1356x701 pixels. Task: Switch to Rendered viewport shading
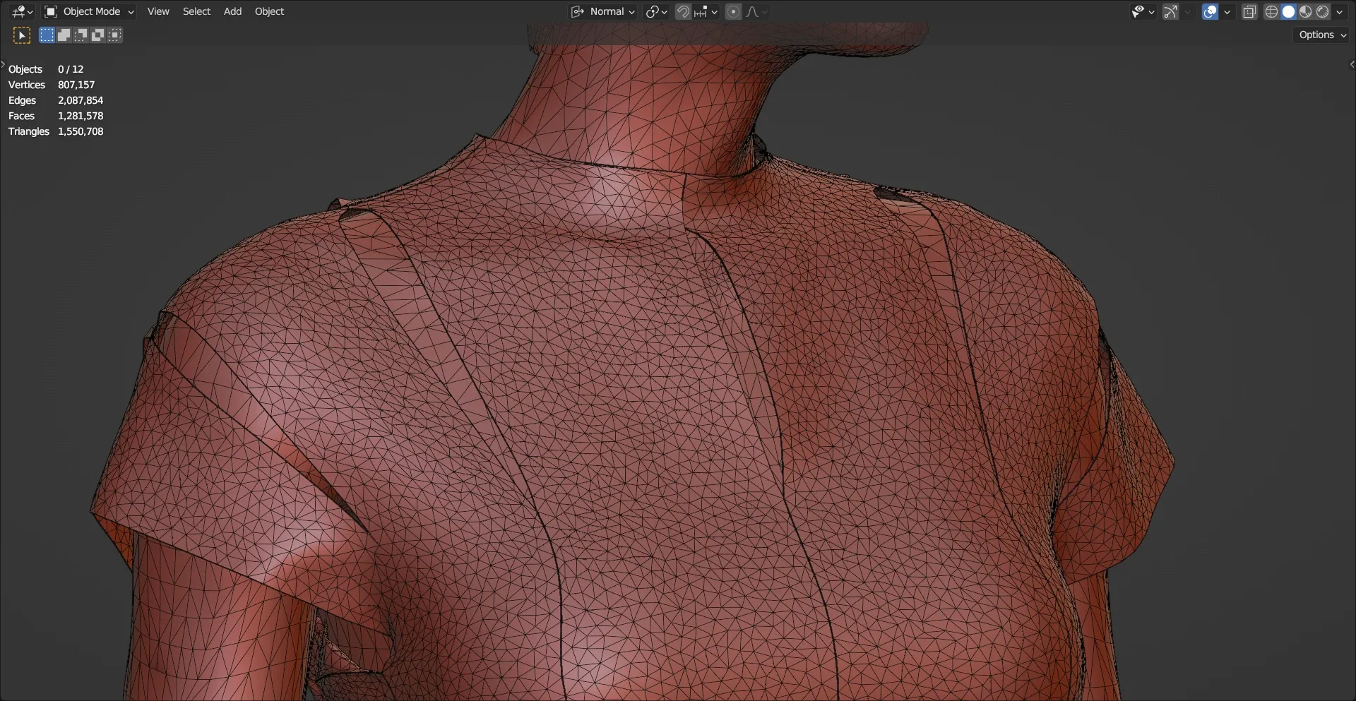coord(1322,11)
